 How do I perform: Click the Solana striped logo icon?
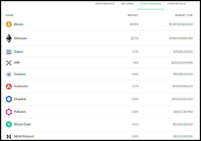9,52
